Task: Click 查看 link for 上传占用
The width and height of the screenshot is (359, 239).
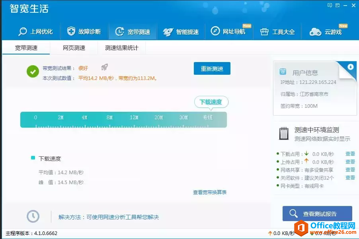Action: point(350,162)
